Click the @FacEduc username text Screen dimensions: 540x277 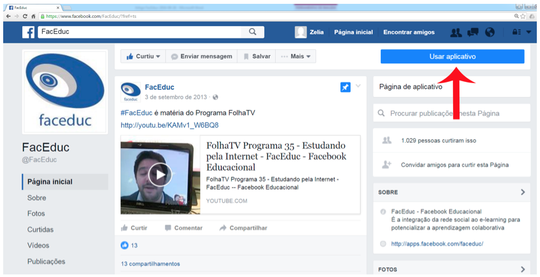[39, 160]
